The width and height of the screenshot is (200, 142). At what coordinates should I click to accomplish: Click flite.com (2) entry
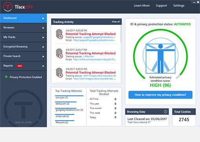62,122
